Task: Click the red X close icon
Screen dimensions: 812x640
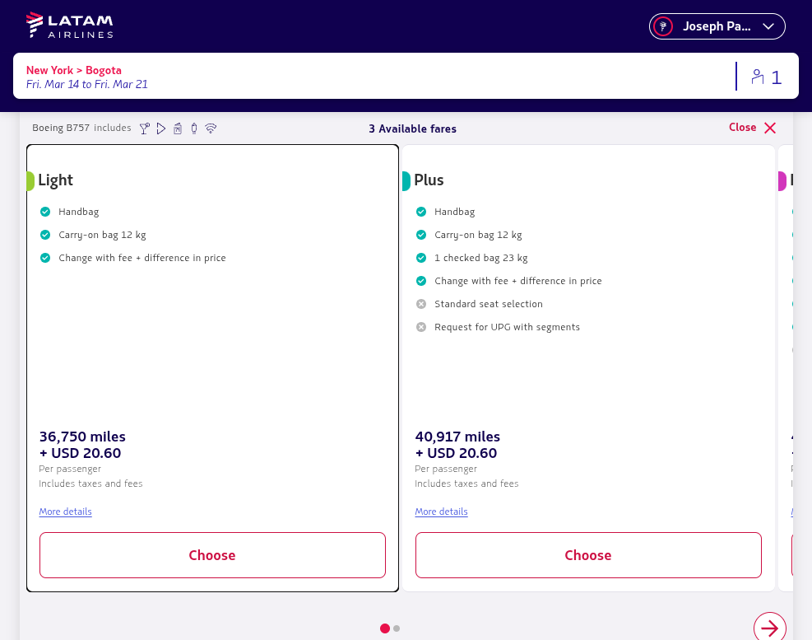Action: 770,128
